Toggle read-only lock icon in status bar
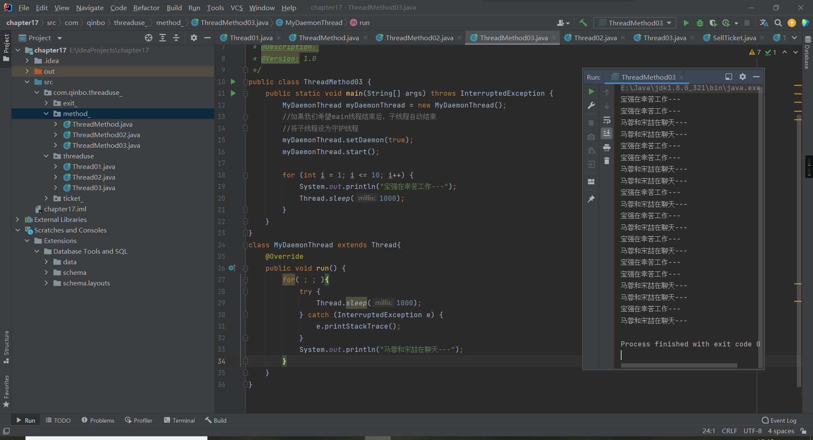This screenshot has width=813, height=440. [803, 431]
